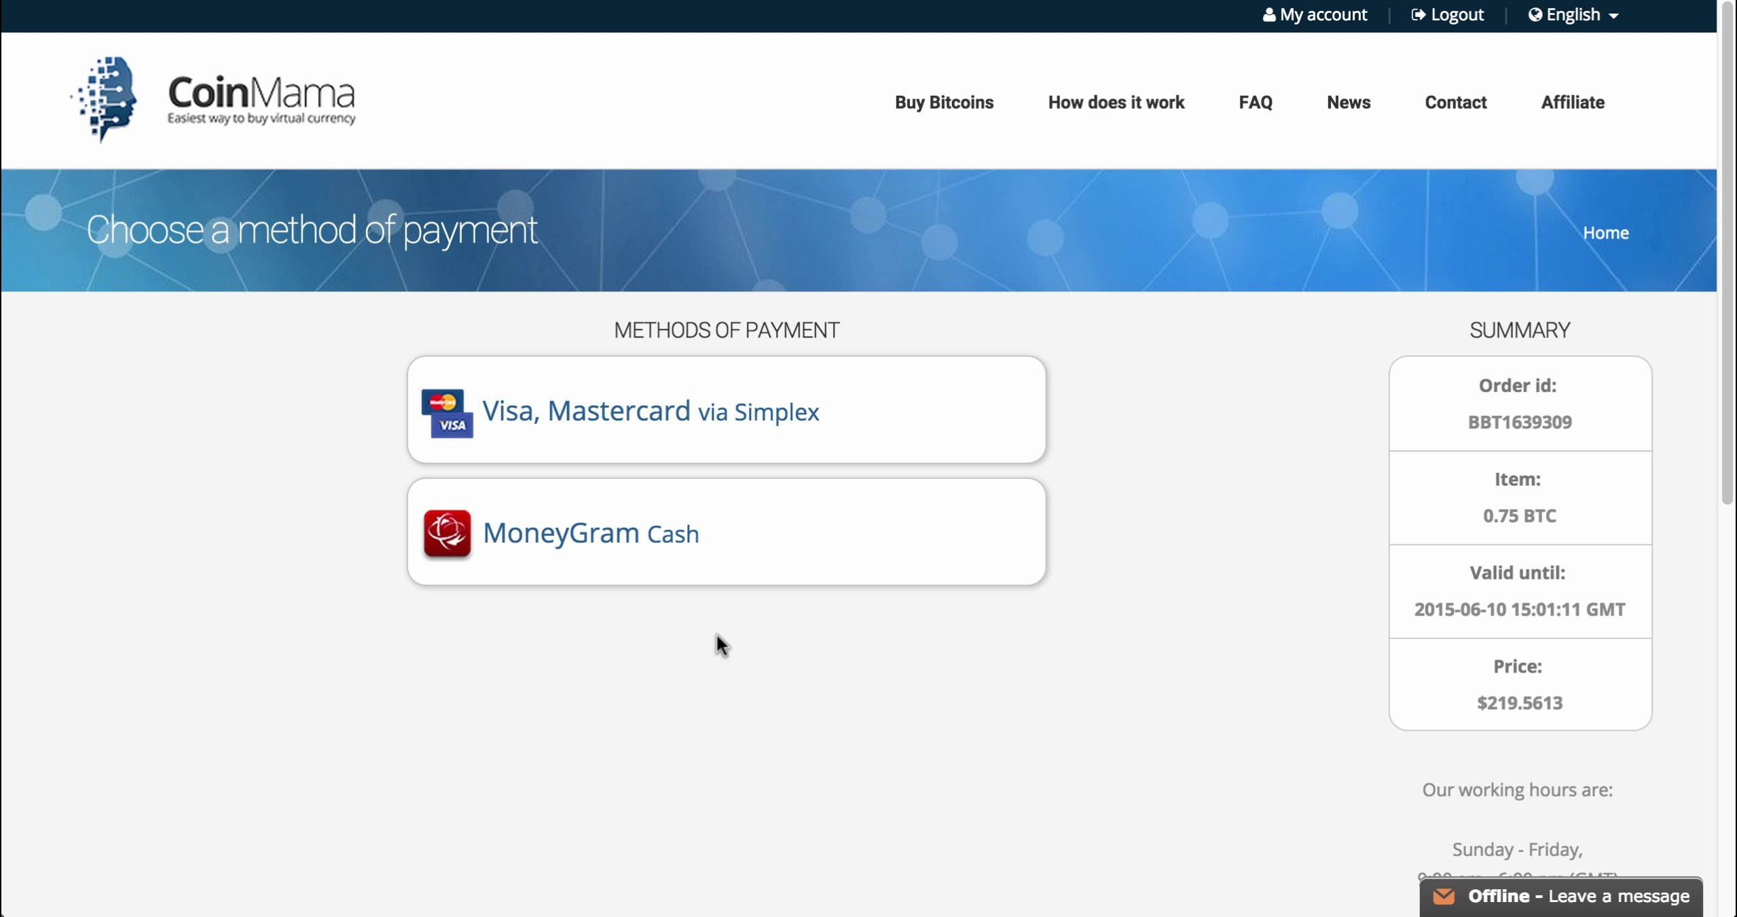Select order id BBT1639309 text

point(1520,422)
